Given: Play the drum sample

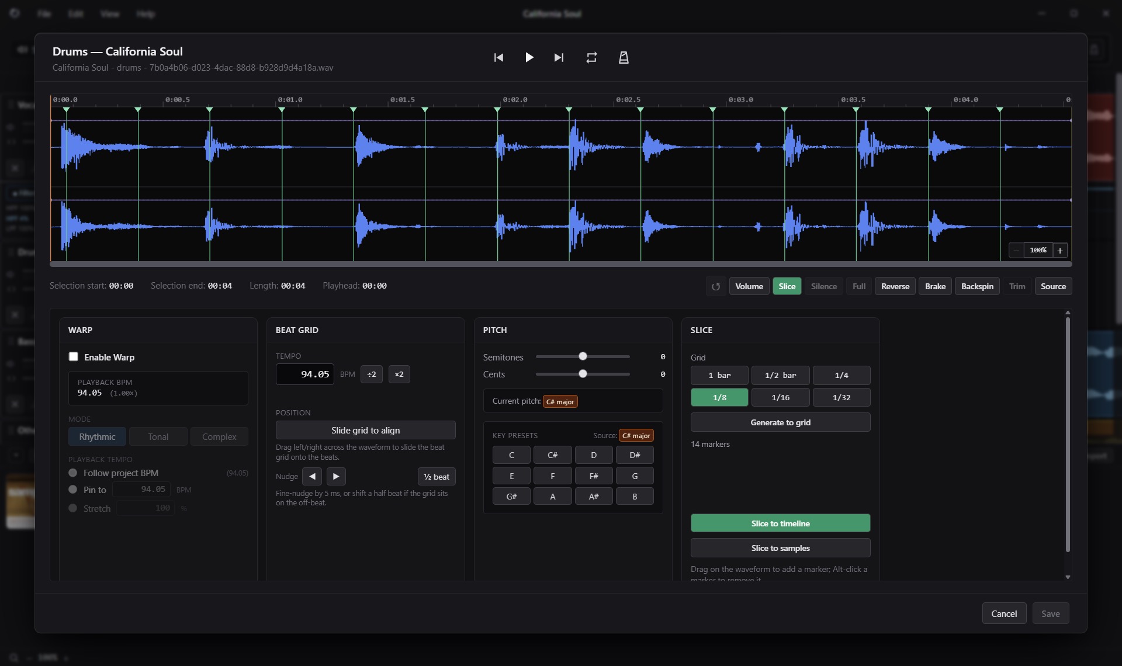Looking at the screenshot, I should [529, 57].
